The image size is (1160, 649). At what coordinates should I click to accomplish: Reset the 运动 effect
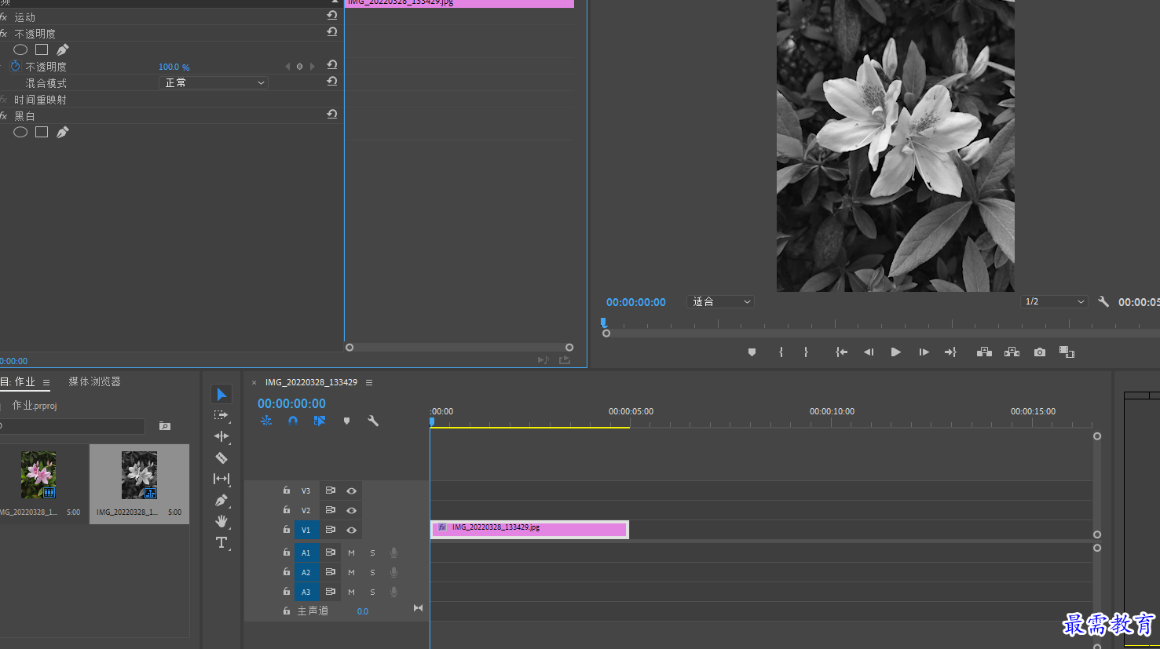coord(332,16)
